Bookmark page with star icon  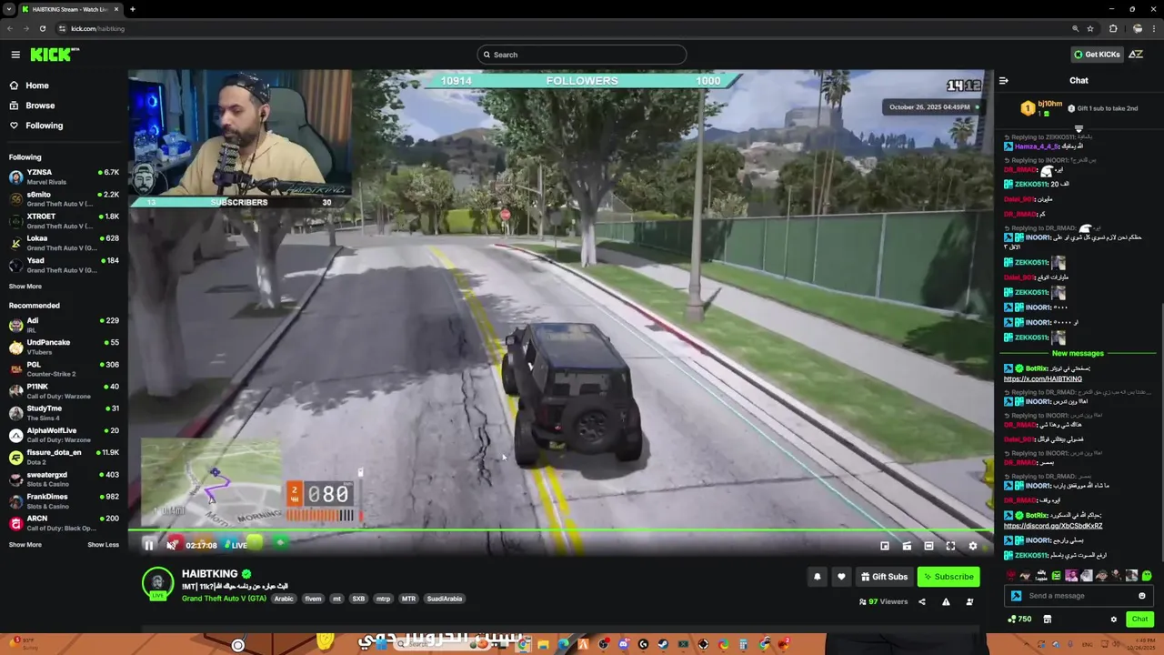click(1090, 28)
